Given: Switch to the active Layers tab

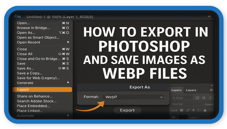Looking at the screenshot, I should (176, 90).
